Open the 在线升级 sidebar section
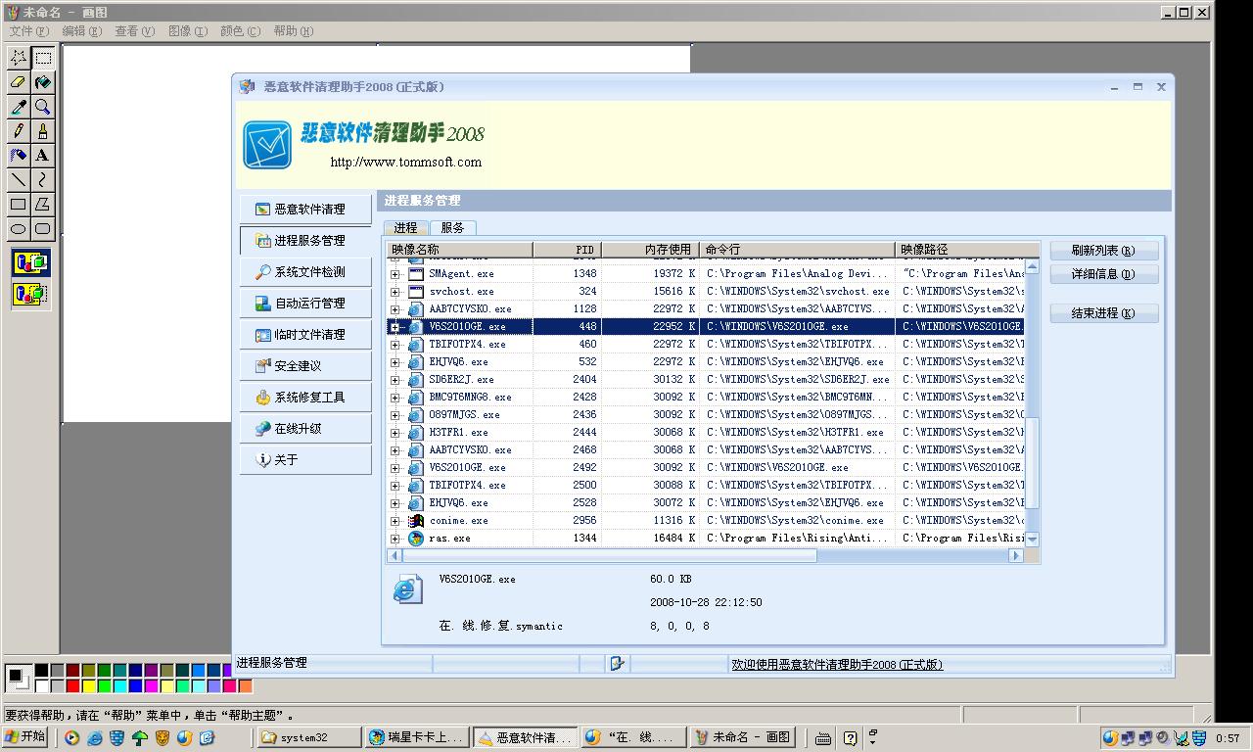1253x752 pixels. (305, 428)
